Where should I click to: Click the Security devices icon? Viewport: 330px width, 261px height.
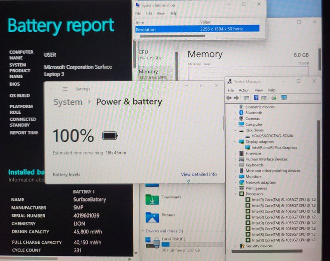(242, 246)
